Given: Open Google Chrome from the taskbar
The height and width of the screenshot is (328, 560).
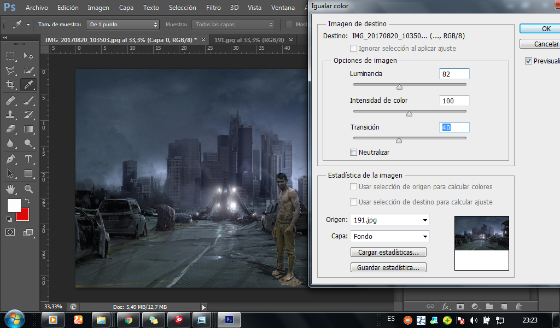Looking at the screenshot, I should coord(128,320).
